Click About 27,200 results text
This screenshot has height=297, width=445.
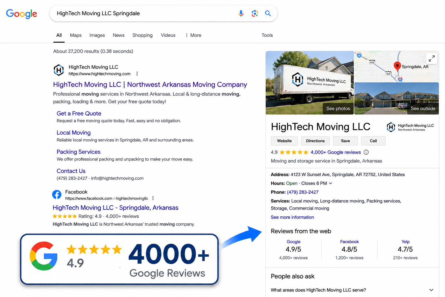(93, 51)
